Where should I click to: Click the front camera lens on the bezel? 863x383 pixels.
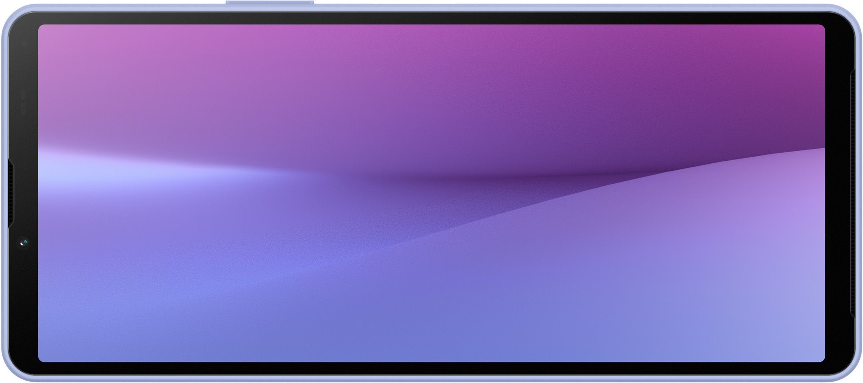(24, 243)
